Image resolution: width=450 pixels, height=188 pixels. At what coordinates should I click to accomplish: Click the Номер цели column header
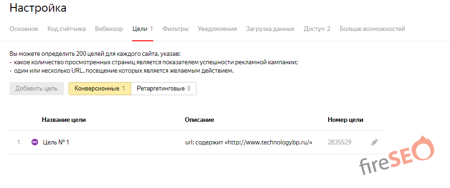point(345,120)
